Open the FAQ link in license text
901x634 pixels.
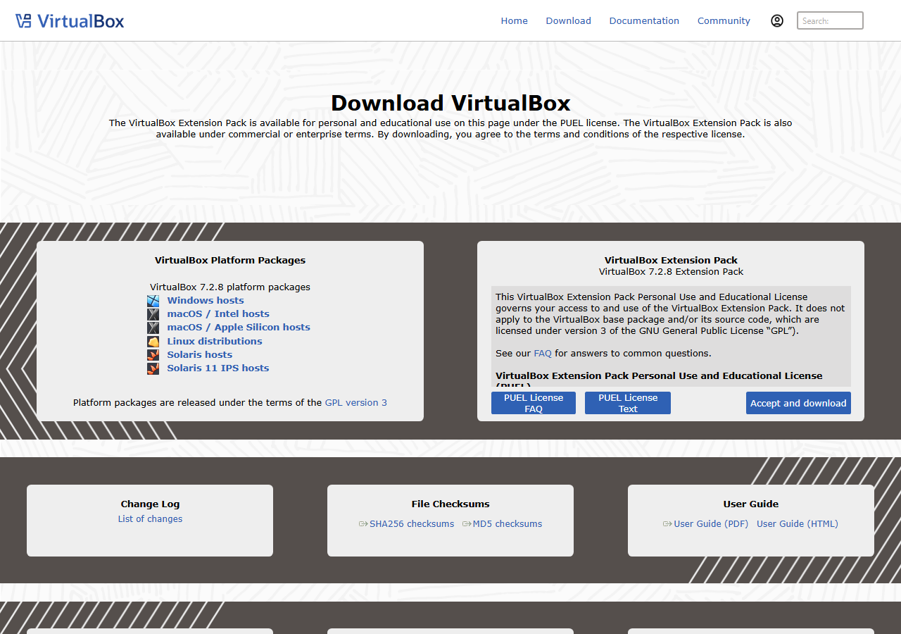tap(543, 353)
